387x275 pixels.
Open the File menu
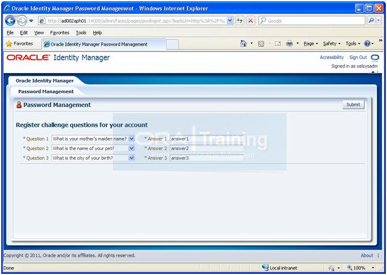click(10, 33)
